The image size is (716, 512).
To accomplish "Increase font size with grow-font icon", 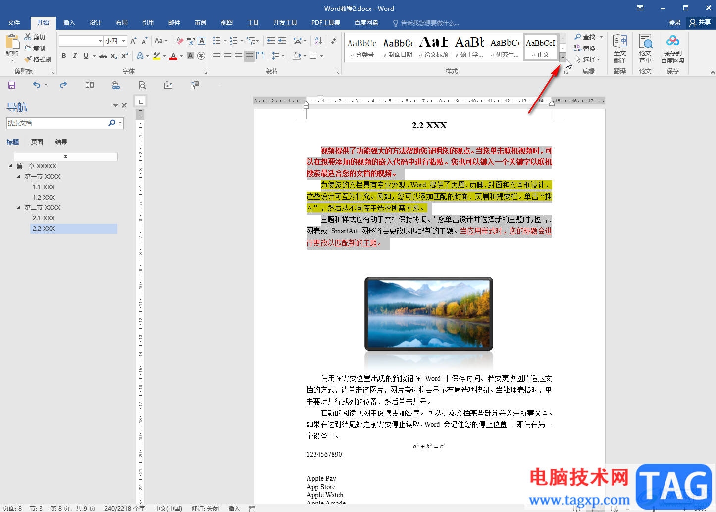I will (x=133, y=41).
